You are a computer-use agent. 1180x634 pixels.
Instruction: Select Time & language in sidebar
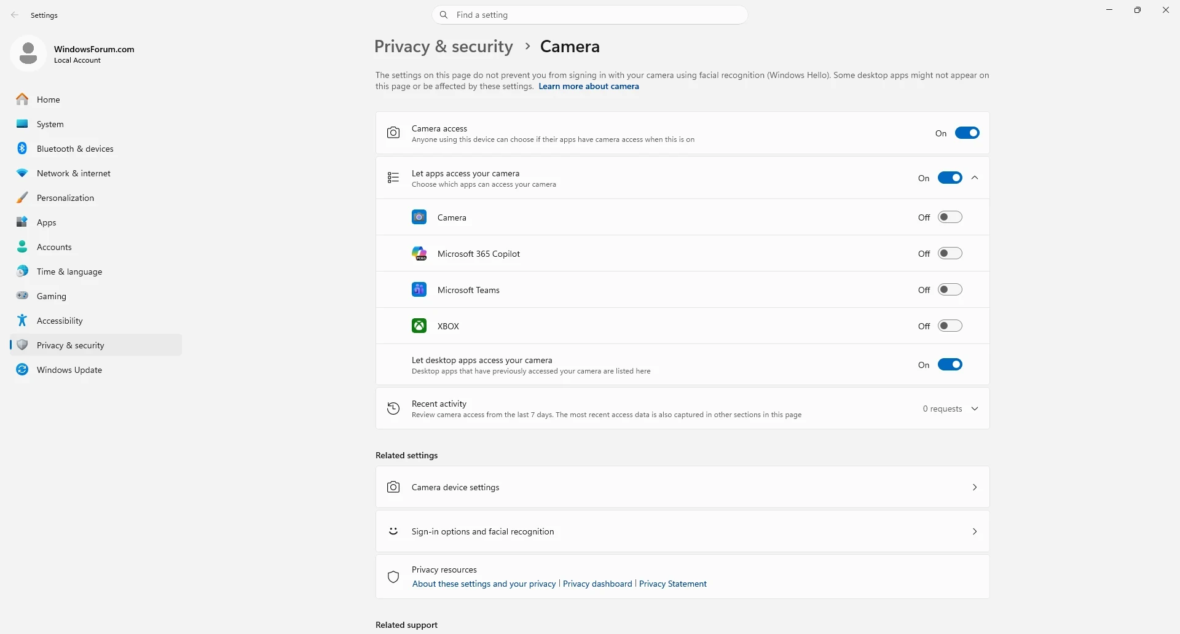tap(96, 271)
